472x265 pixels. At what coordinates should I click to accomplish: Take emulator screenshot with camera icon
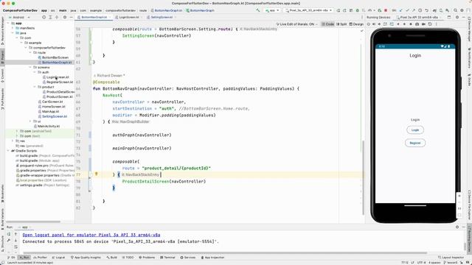[x=417, y=24]
